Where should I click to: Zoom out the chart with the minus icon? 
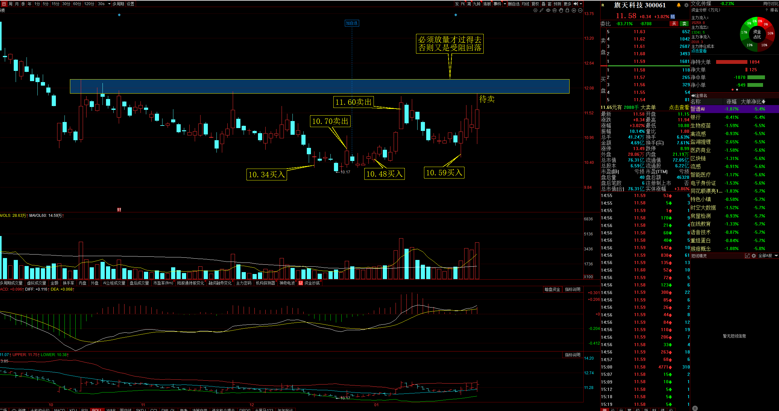tap(580, 11)
